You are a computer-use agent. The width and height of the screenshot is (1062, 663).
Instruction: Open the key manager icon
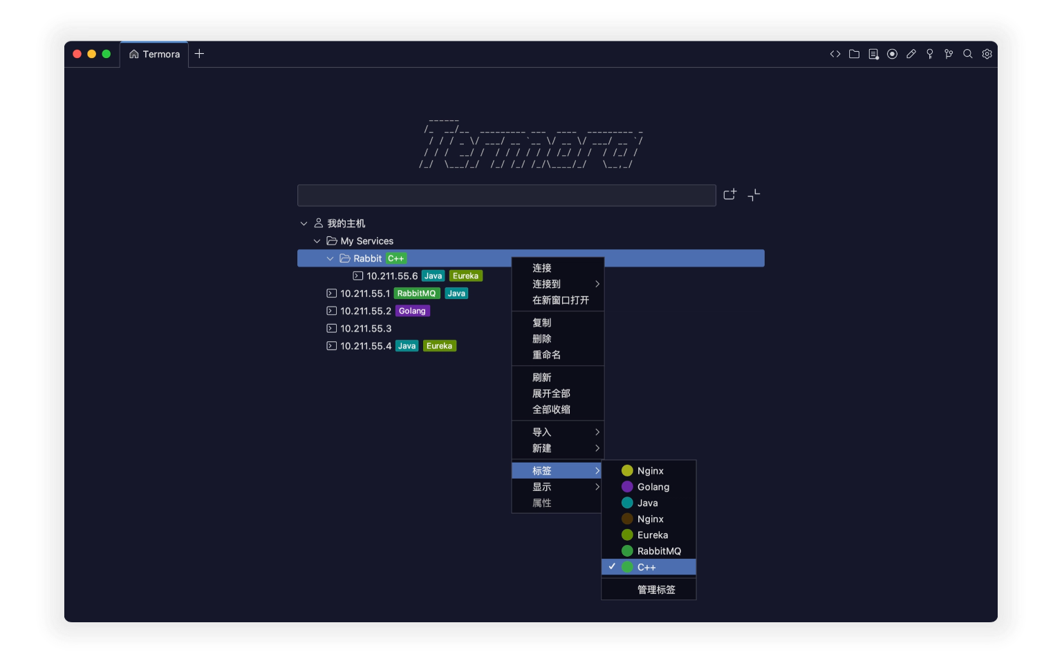pyautogui.click(x=930, y=54)
